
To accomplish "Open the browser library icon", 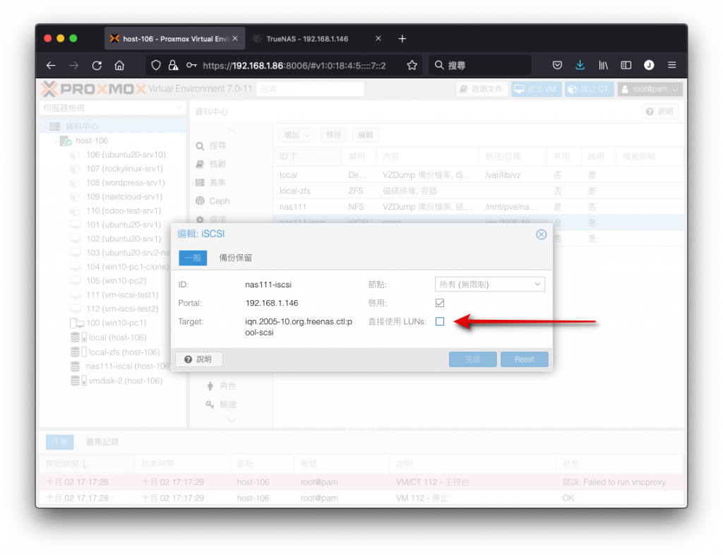I will pos(603,66).
